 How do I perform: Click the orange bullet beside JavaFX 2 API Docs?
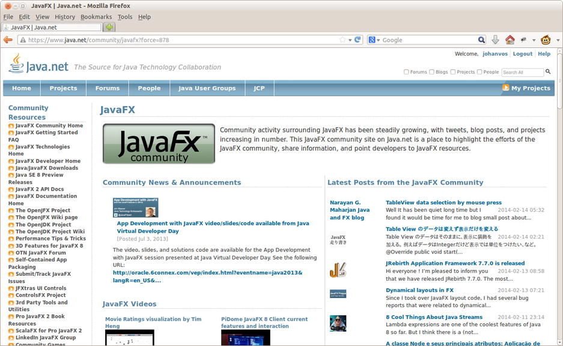11,189
